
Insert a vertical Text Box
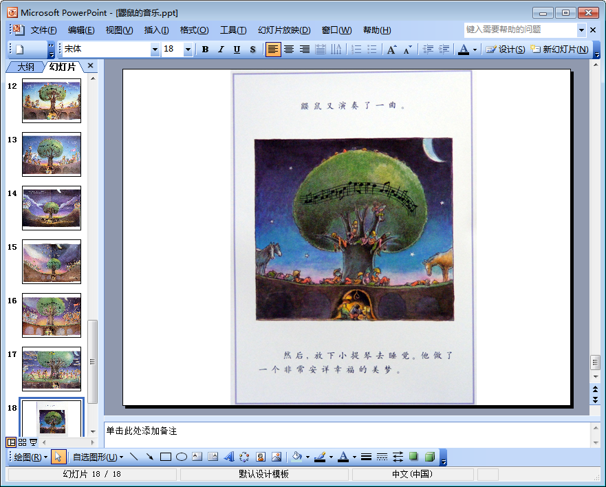213,457
